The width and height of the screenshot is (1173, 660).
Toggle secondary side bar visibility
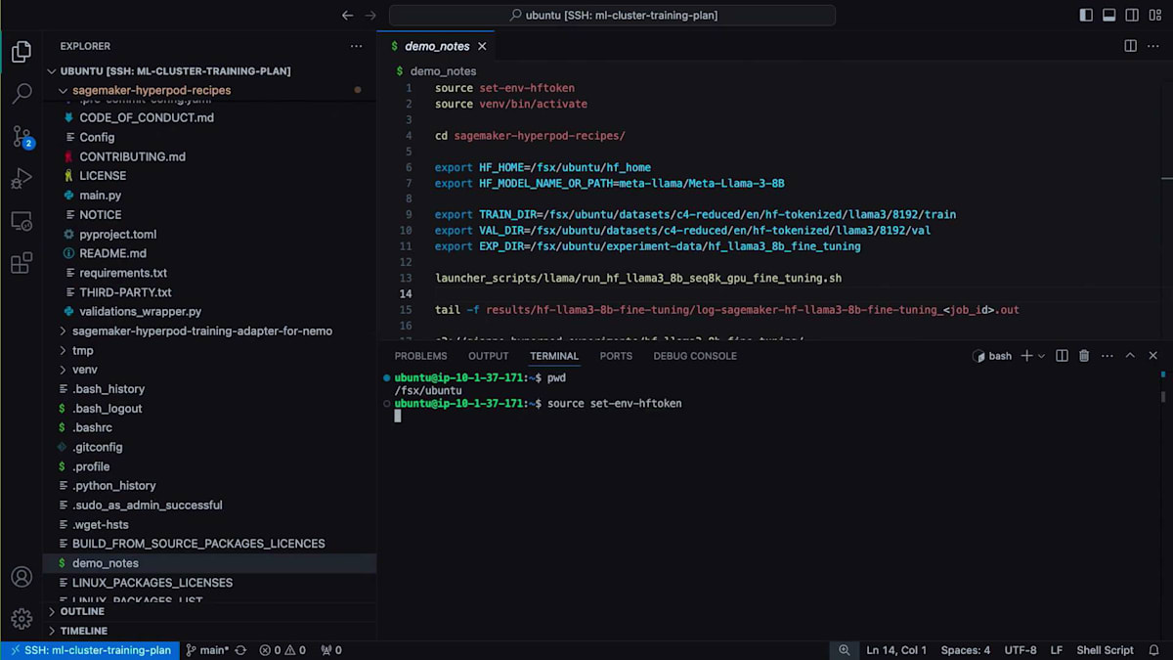(1132, 15)
